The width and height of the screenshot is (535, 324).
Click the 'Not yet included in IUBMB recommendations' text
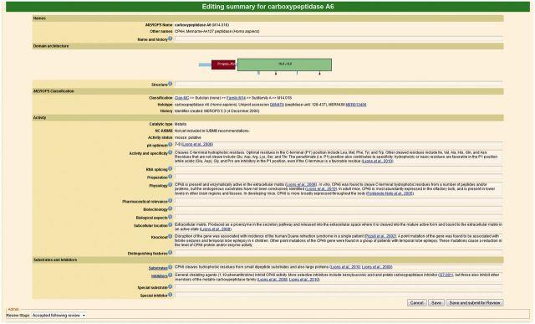211,131
